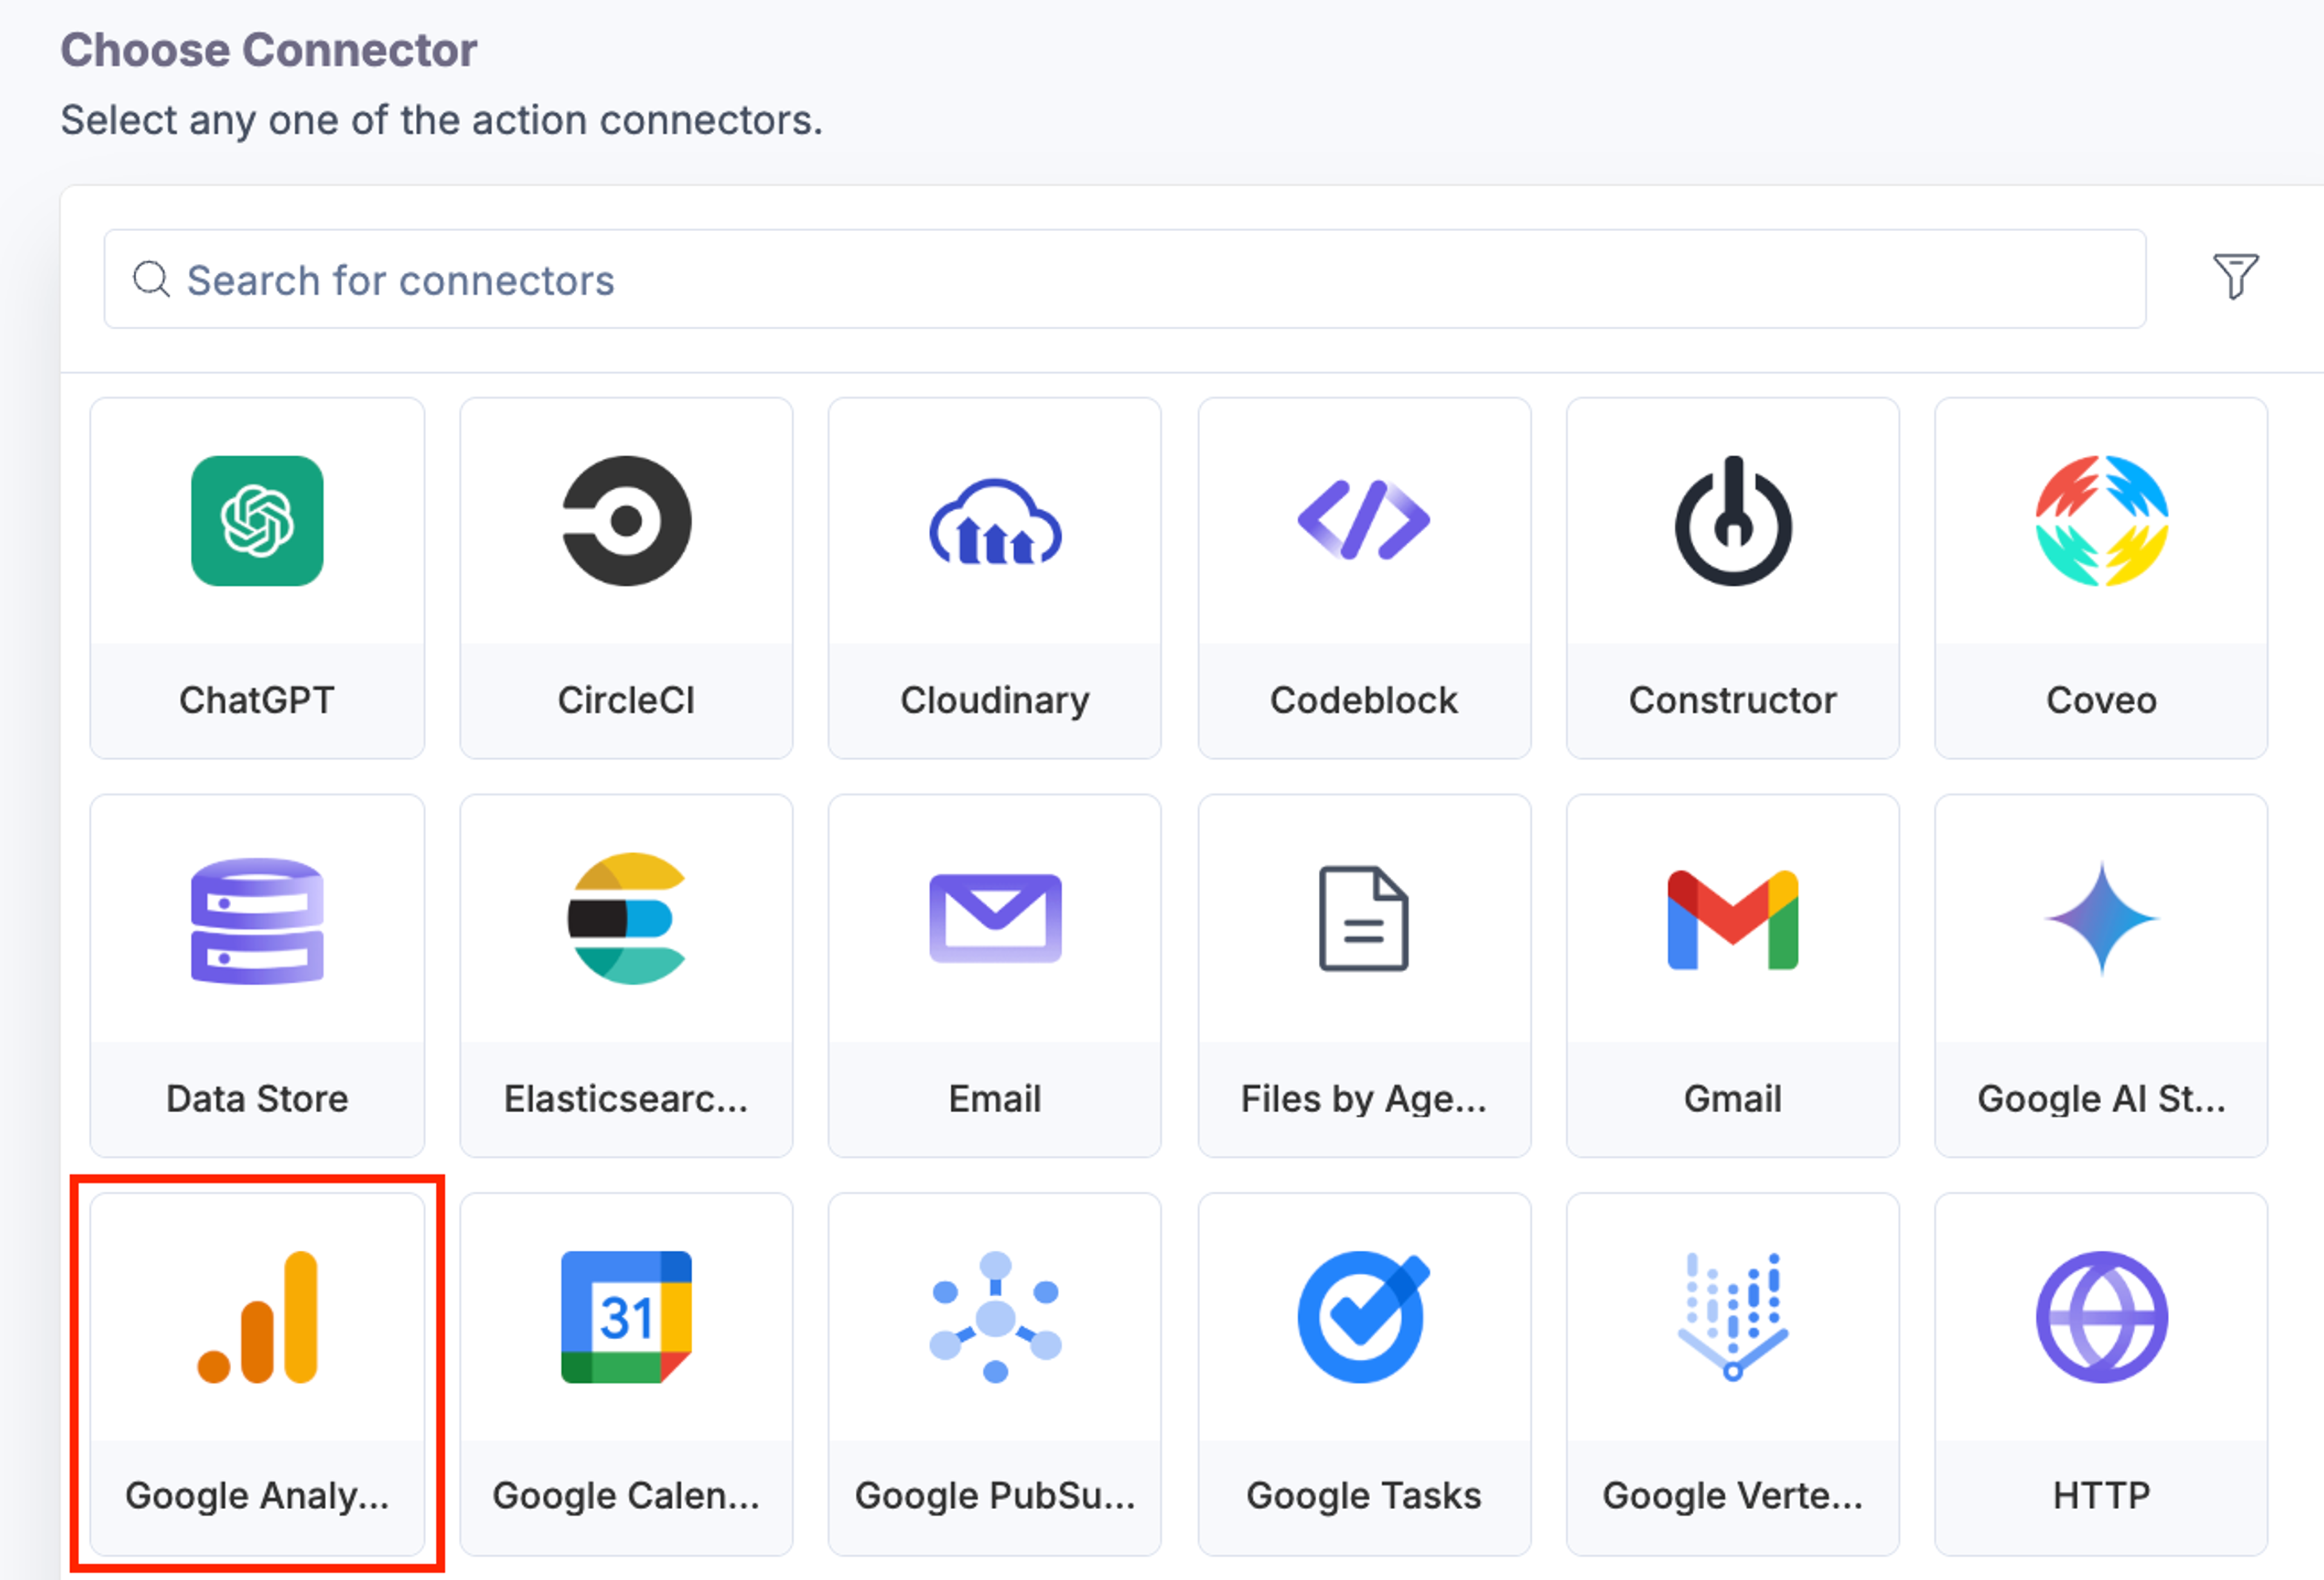Screen dimensions: 2324x1580
Task: Click the Google Calen... label
Action: tap(626, 1496)
